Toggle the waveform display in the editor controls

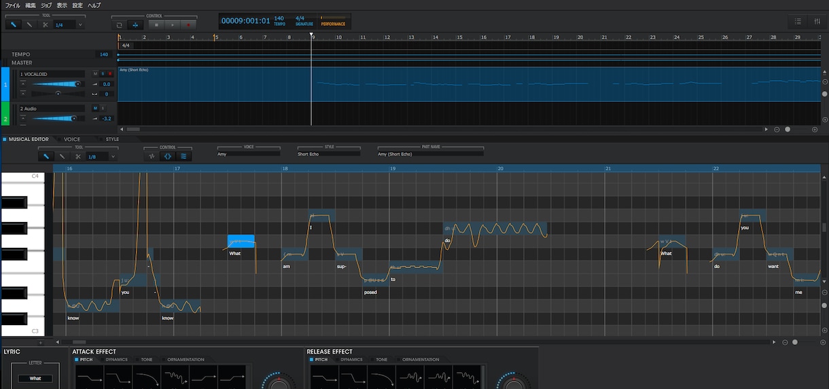pyautogui.click(x=152, y=156)
